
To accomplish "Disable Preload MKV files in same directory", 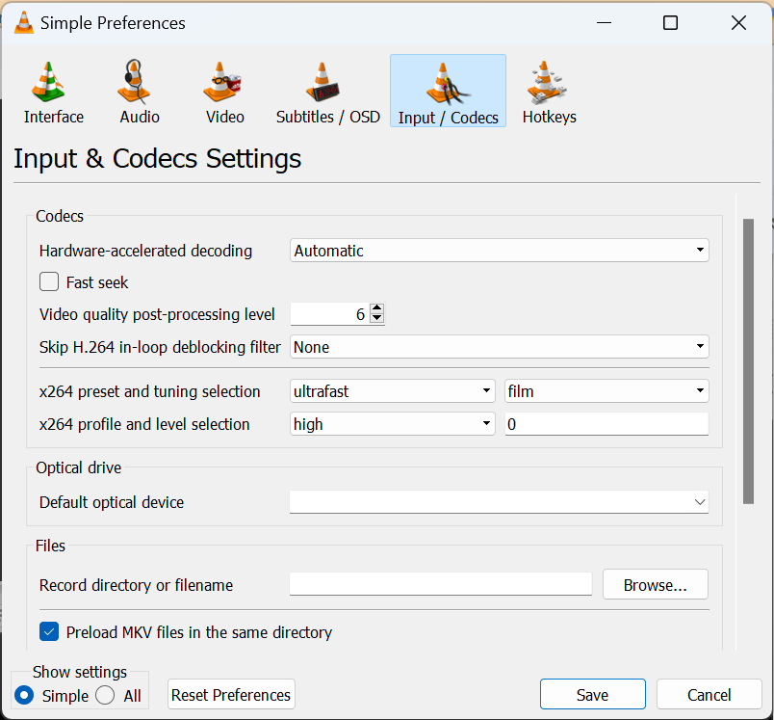I will click(48, 631).
